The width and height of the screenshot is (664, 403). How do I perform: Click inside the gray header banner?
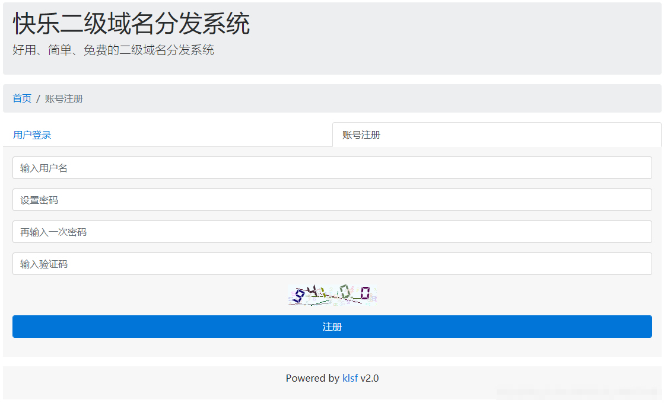445,36
